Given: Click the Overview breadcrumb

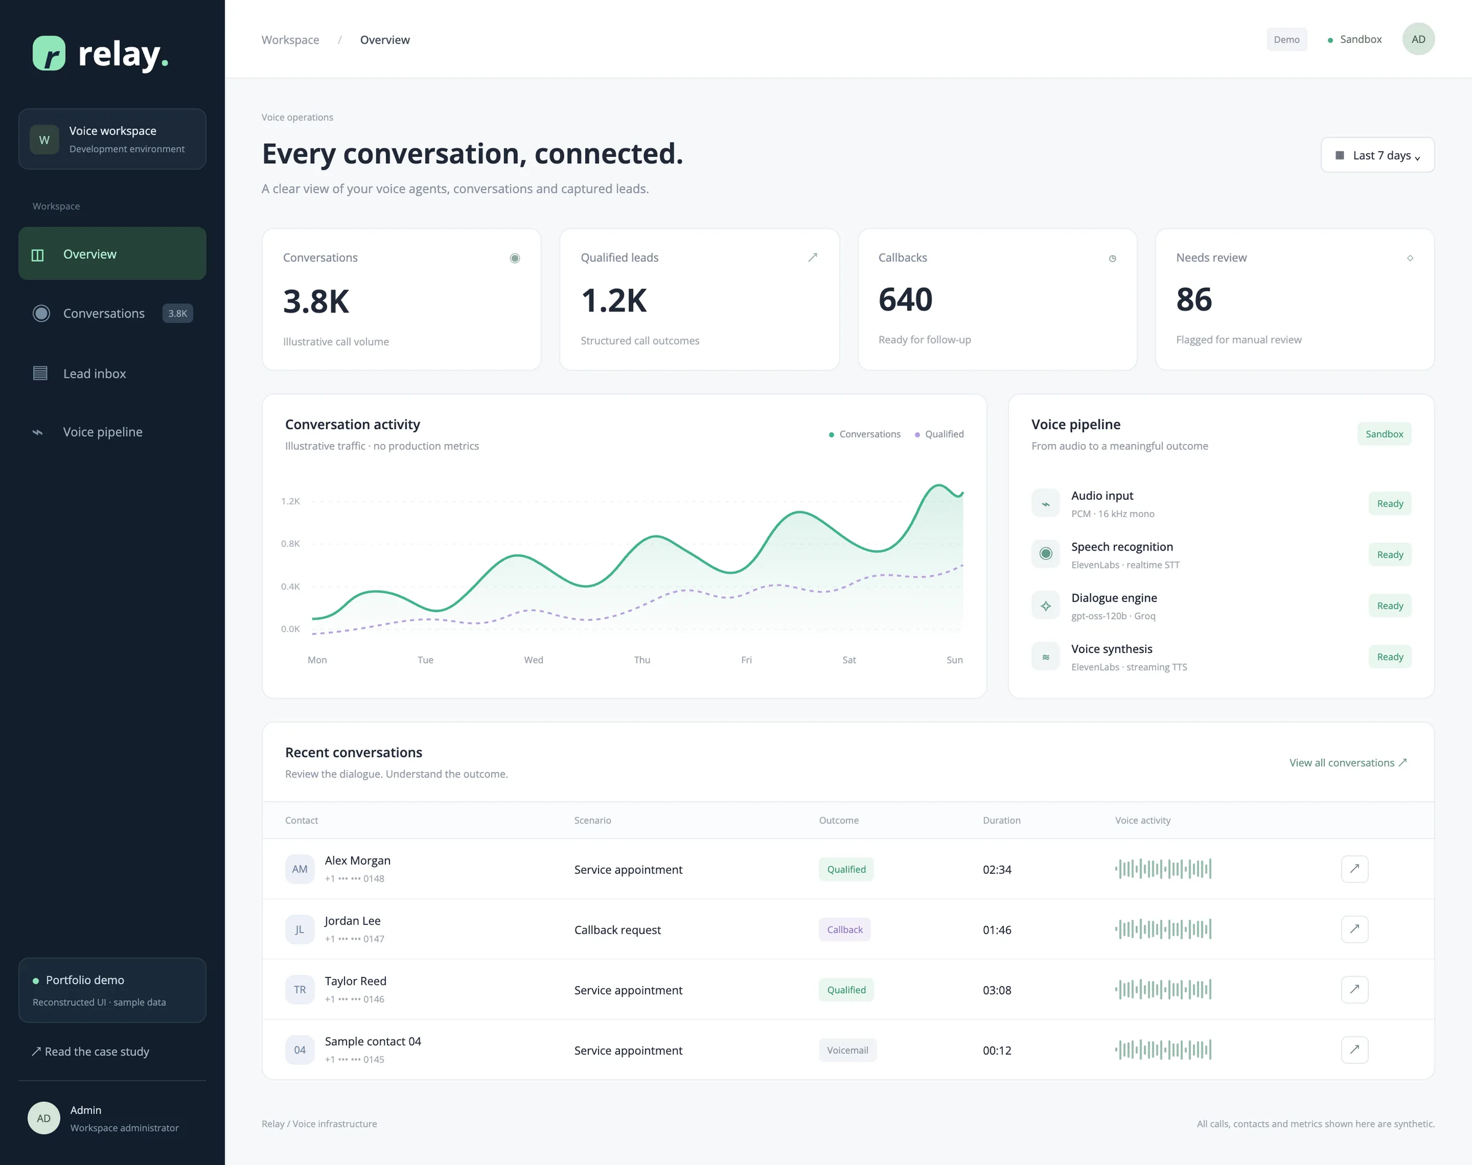Looking at the screenshot, I should pyautogui.click(x=385, y=40).
